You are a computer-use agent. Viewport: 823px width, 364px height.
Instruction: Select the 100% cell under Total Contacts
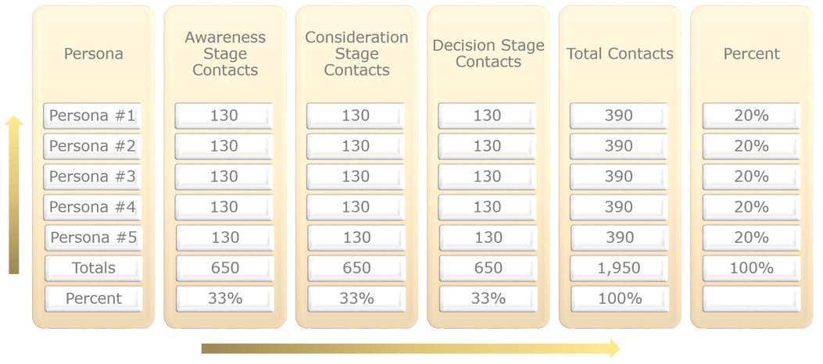(x=619, y=298)
